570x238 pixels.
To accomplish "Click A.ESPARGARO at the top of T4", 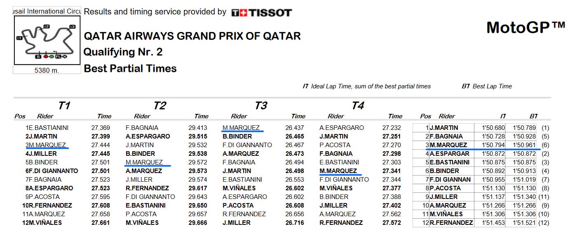I will click(342, 127).
